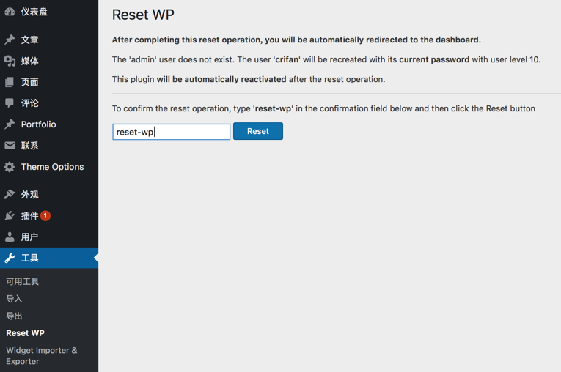Click the plug icon beside 插件
This screenshot has width=561, height=372.
pyautogui.click(x=10, y=216)
